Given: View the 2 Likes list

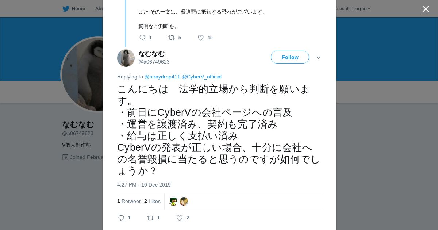Looking at the screenshot, I should 152,201.
